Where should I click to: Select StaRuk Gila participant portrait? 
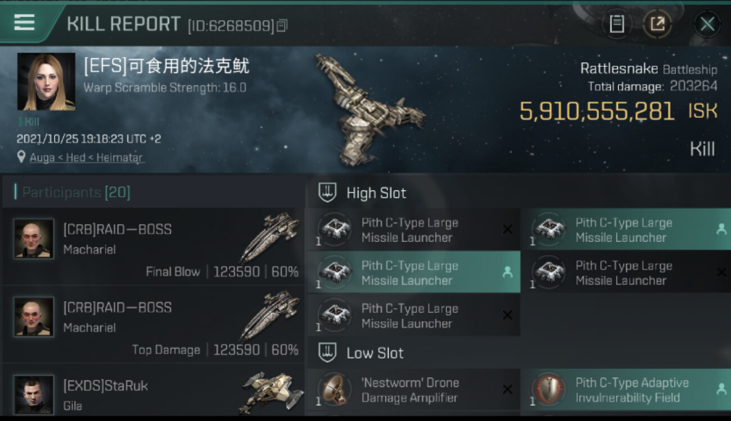click(x=34, y=395)
